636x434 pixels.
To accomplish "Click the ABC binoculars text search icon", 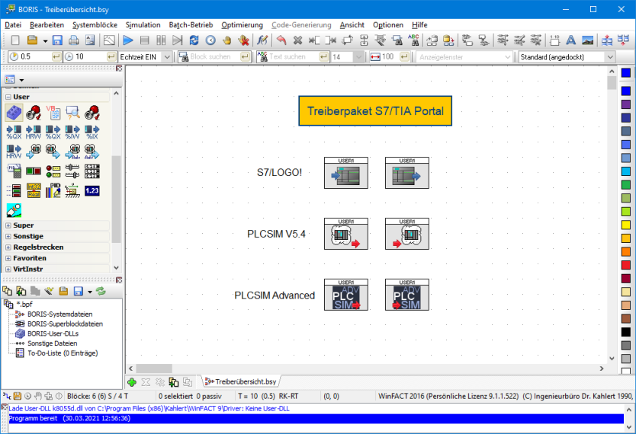I will click(413, 40).
